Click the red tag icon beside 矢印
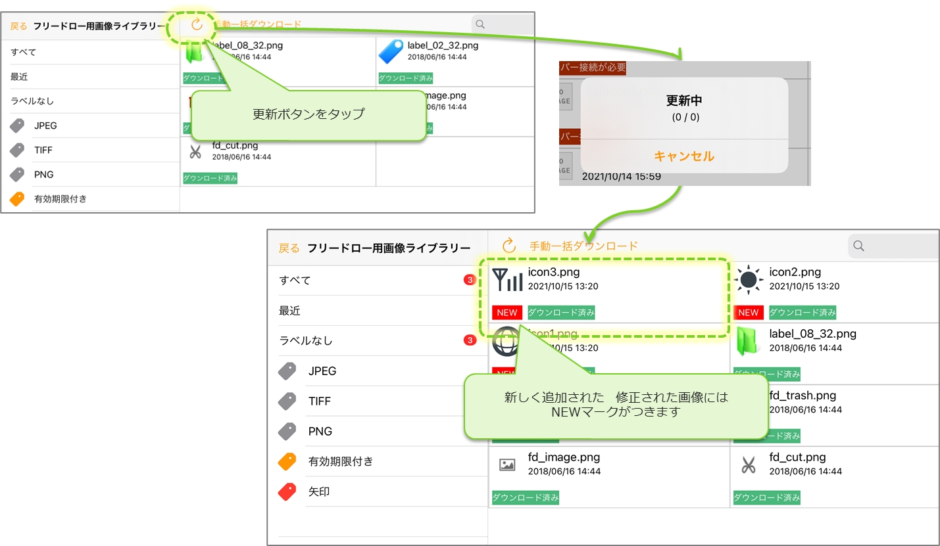Screen dimensions: 940x546 point(287,491)
